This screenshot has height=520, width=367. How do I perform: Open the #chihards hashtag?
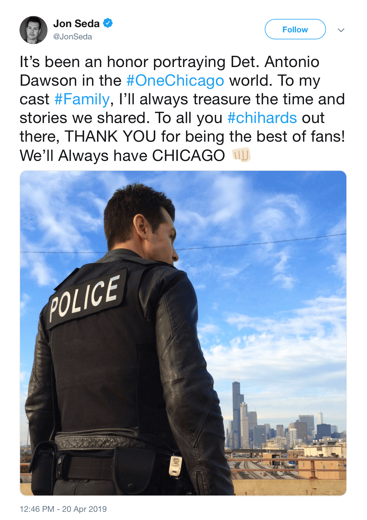pos(262,118)
